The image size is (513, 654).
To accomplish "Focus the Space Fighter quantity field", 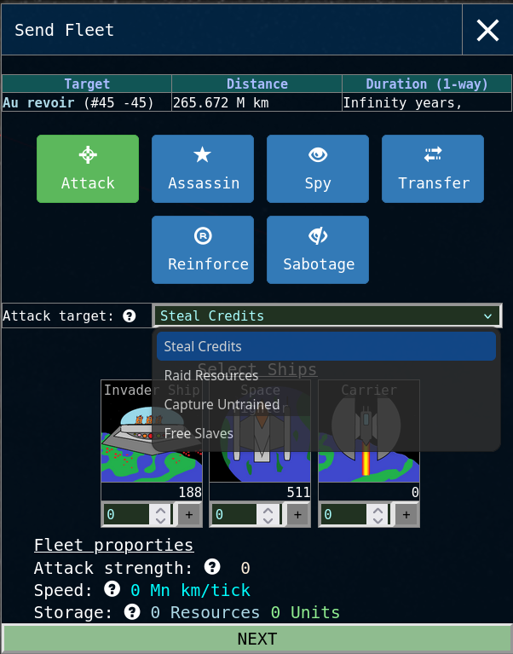I will point(234,514).
